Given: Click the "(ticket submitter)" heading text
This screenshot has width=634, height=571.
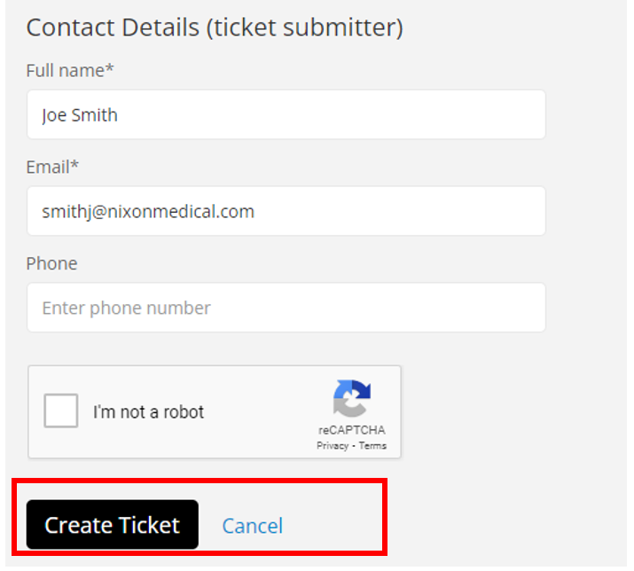Looking at the screenshot, I should pos(305,27).
